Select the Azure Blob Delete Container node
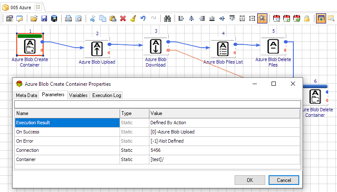This screenshot has width=337, height=192. tap(315, 97)
